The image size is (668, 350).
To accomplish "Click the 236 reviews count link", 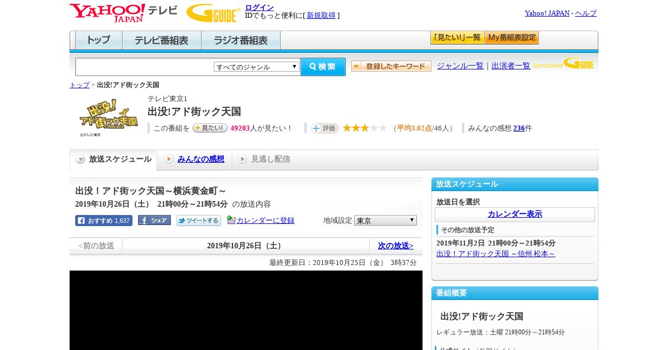I will pos(519,128).
